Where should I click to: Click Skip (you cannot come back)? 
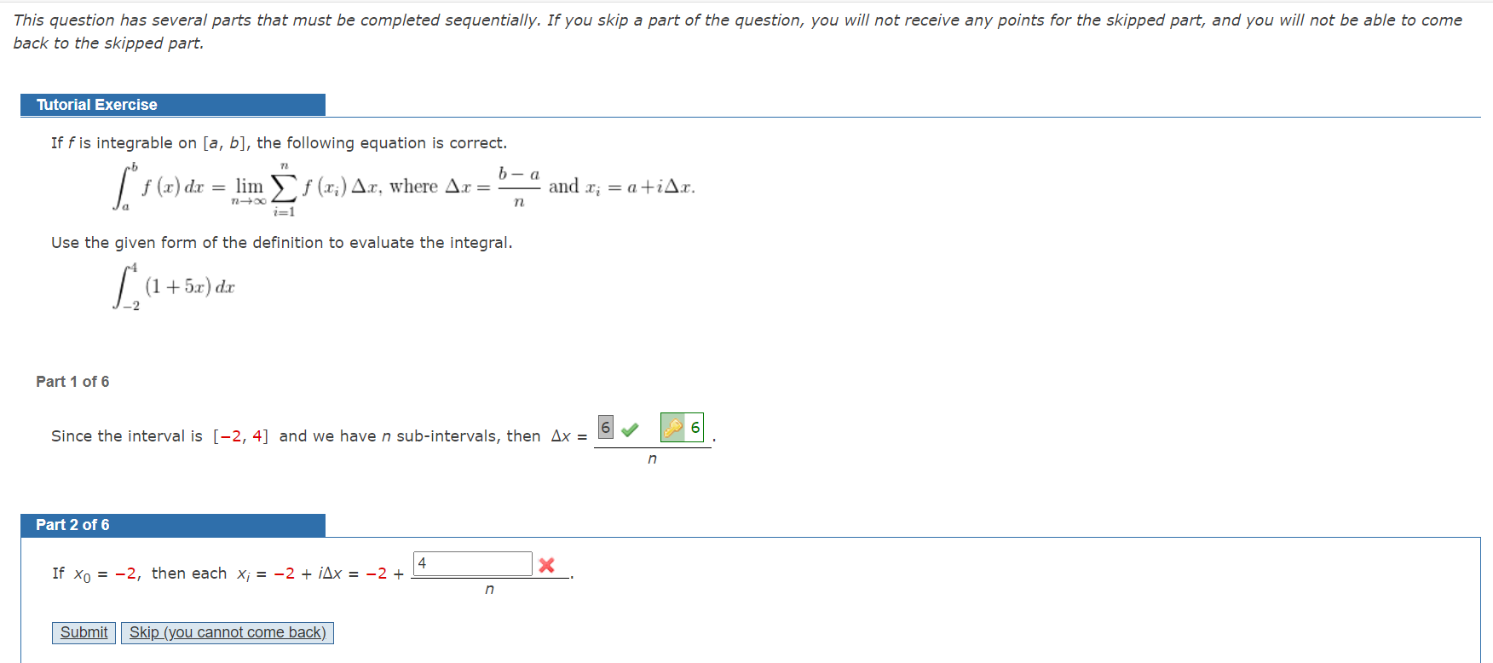tap(227, 632)
